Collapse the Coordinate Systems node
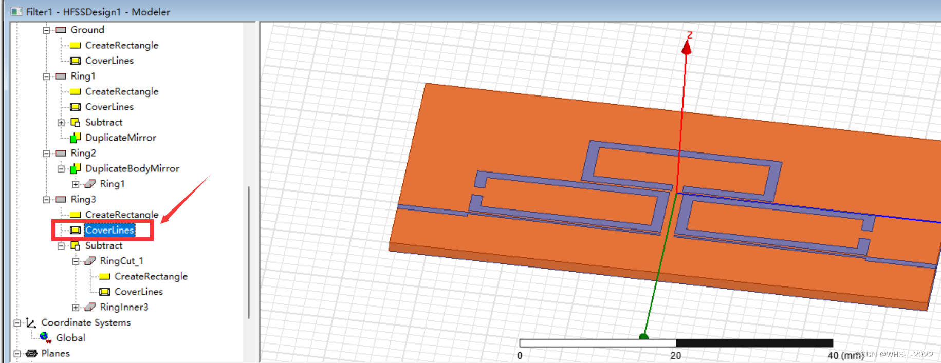Screen dimensions: 941x363 click(x=17, y=323)
